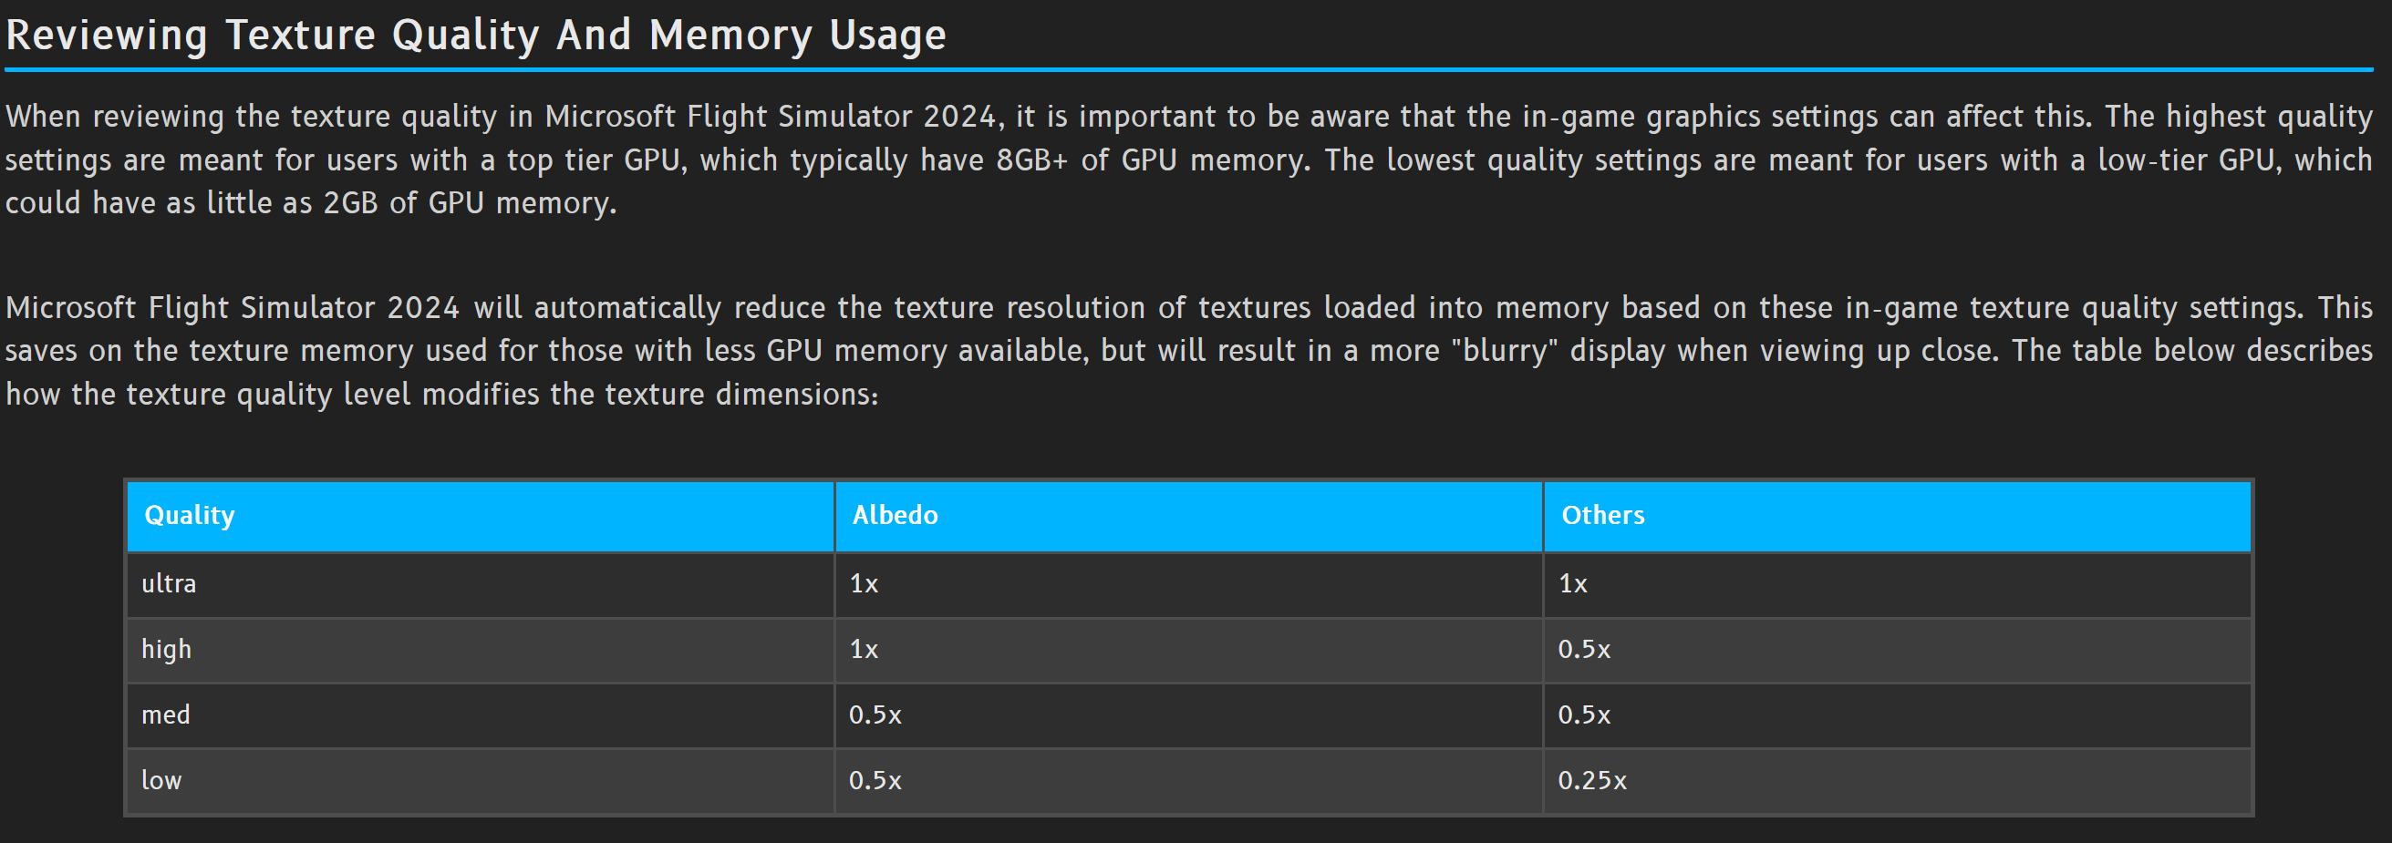Click the high row label
2392x843 pixels.
point(166,649)
